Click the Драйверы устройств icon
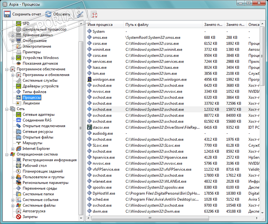268x224 pixels. coord(19,86)
